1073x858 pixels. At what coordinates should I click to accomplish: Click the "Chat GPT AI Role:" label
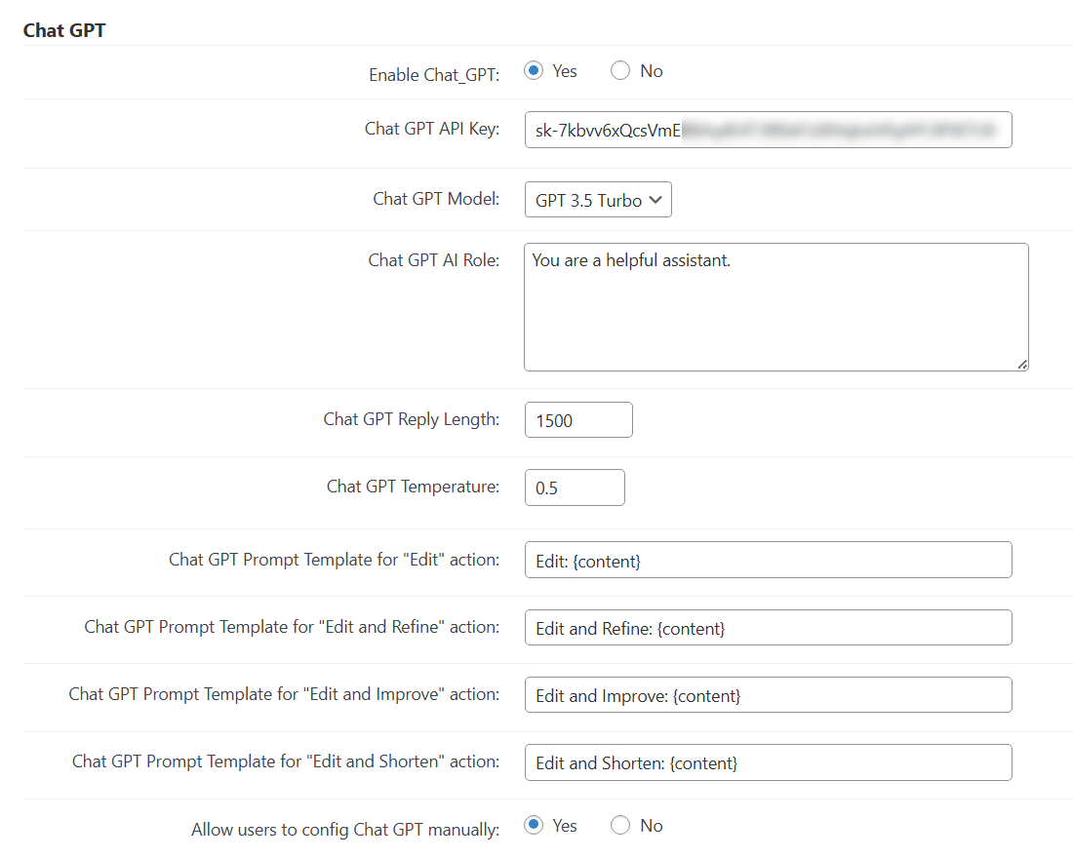click(434, 260)
